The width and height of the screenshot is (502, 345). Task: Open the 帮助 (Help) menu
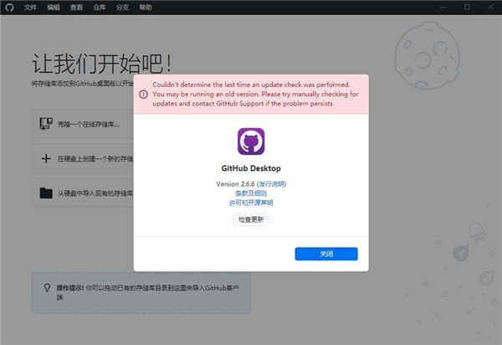[146, 8]
